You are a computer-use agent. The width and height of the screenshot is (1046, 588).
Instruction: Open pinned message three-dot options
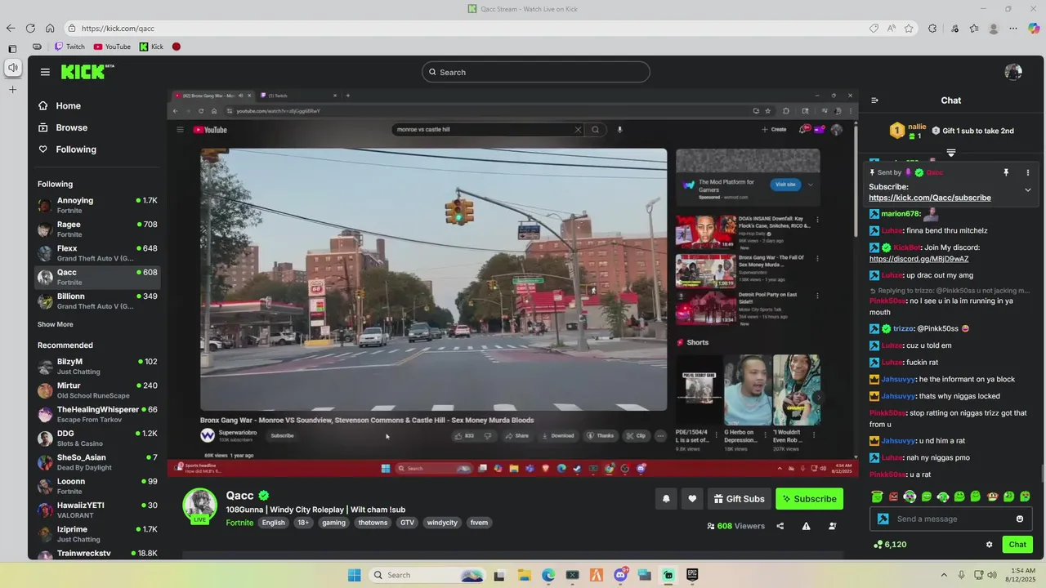click(1028, 172)
